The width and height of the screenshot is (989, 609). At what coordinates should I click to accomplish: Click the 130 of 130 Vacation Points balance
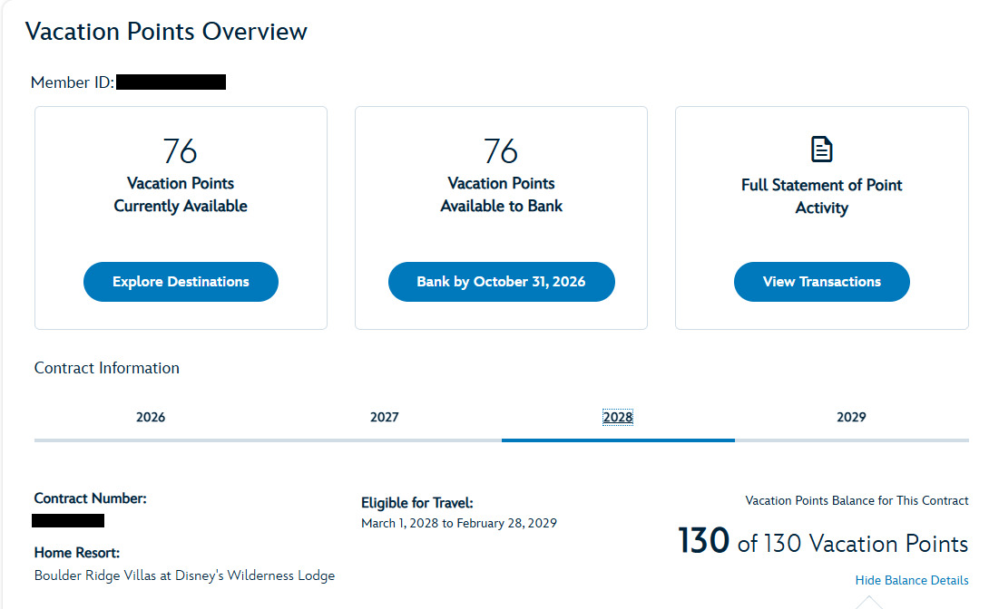pyautogui.click(x=823, y=542)
